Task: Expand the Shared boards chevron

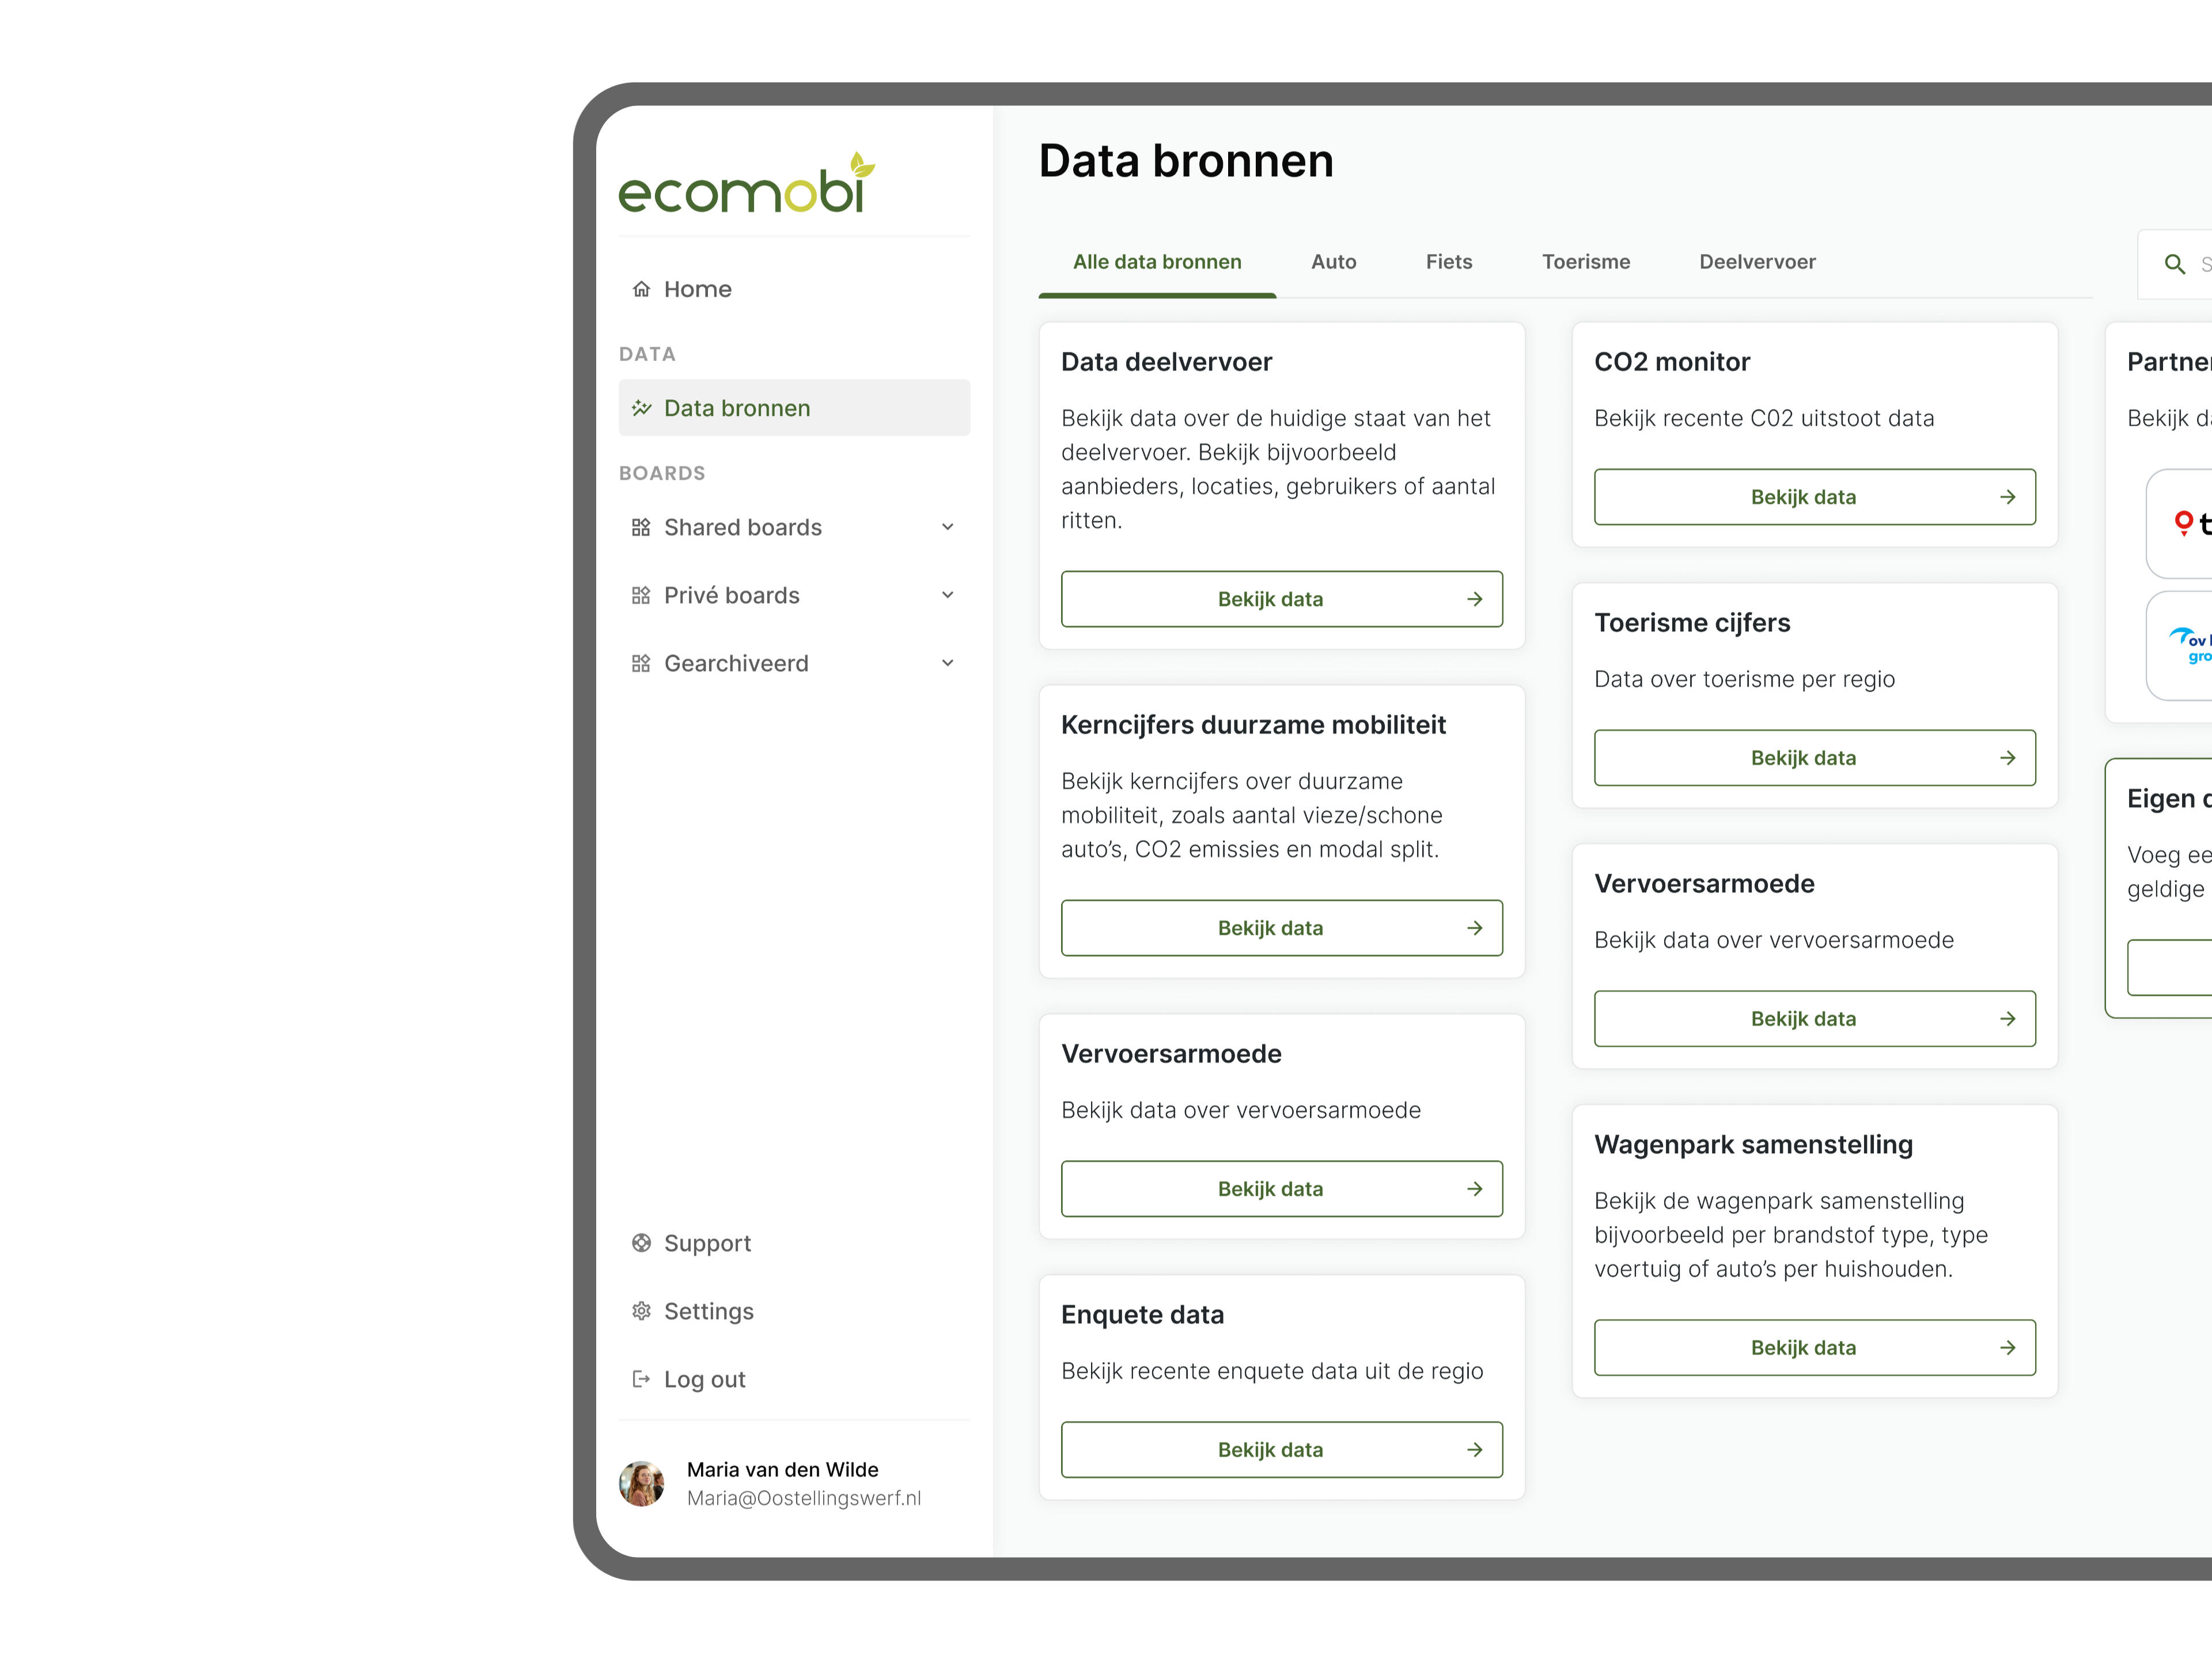Action: [x=947, y=527]
